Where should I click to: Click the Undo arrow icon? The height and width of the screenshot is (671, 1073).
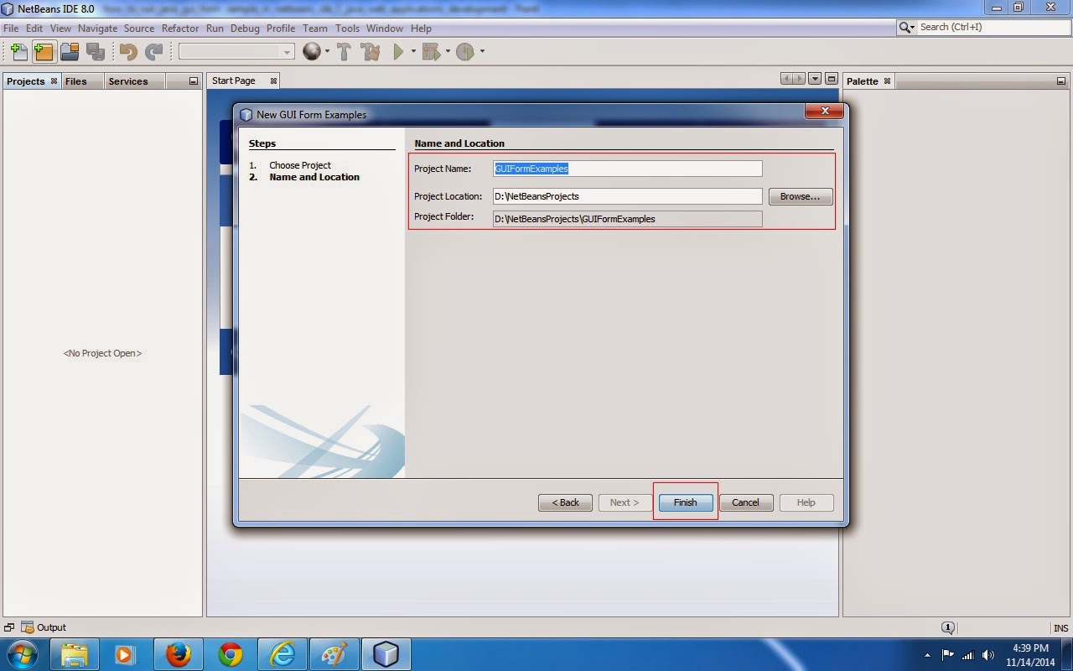(x=128, y=52)
